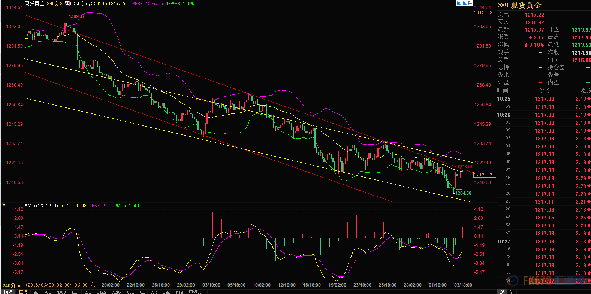Click the XAU 现货黄金 panel title

520,5
